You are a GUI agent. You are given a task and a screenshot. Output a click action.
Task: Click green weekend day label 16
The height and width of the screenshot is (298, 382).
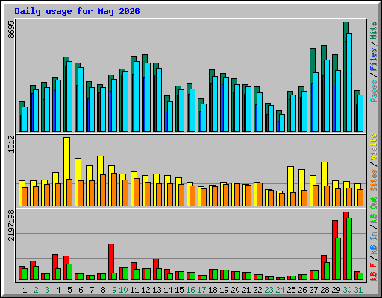pyautogui.click(x=190, y=290)
